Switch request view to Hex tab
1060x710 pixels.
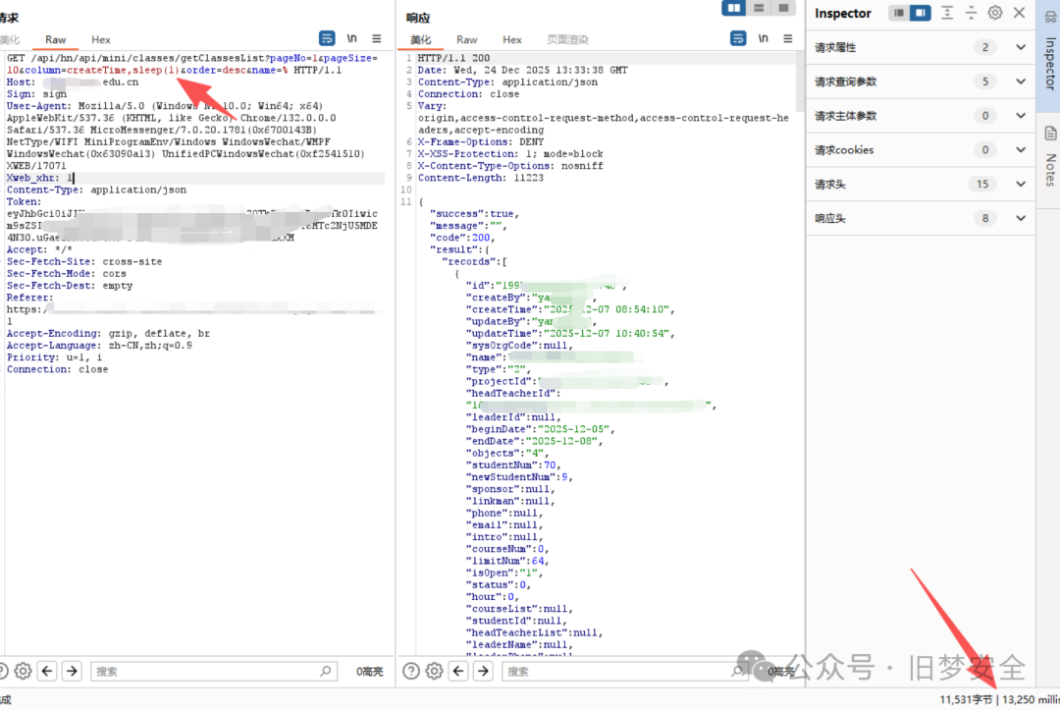pyautogui.click(x=101, y=40)
